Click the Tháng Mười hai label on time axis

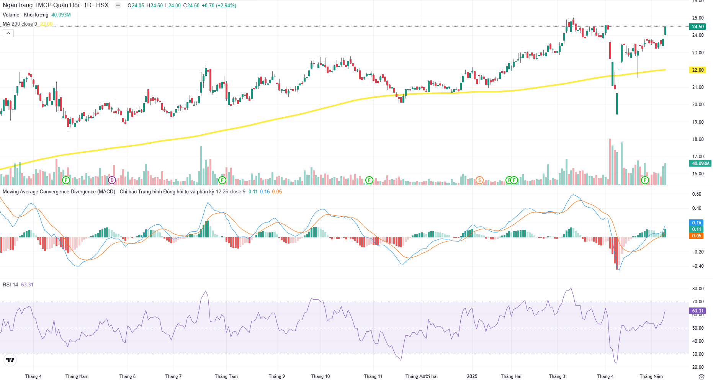[422, 376]
